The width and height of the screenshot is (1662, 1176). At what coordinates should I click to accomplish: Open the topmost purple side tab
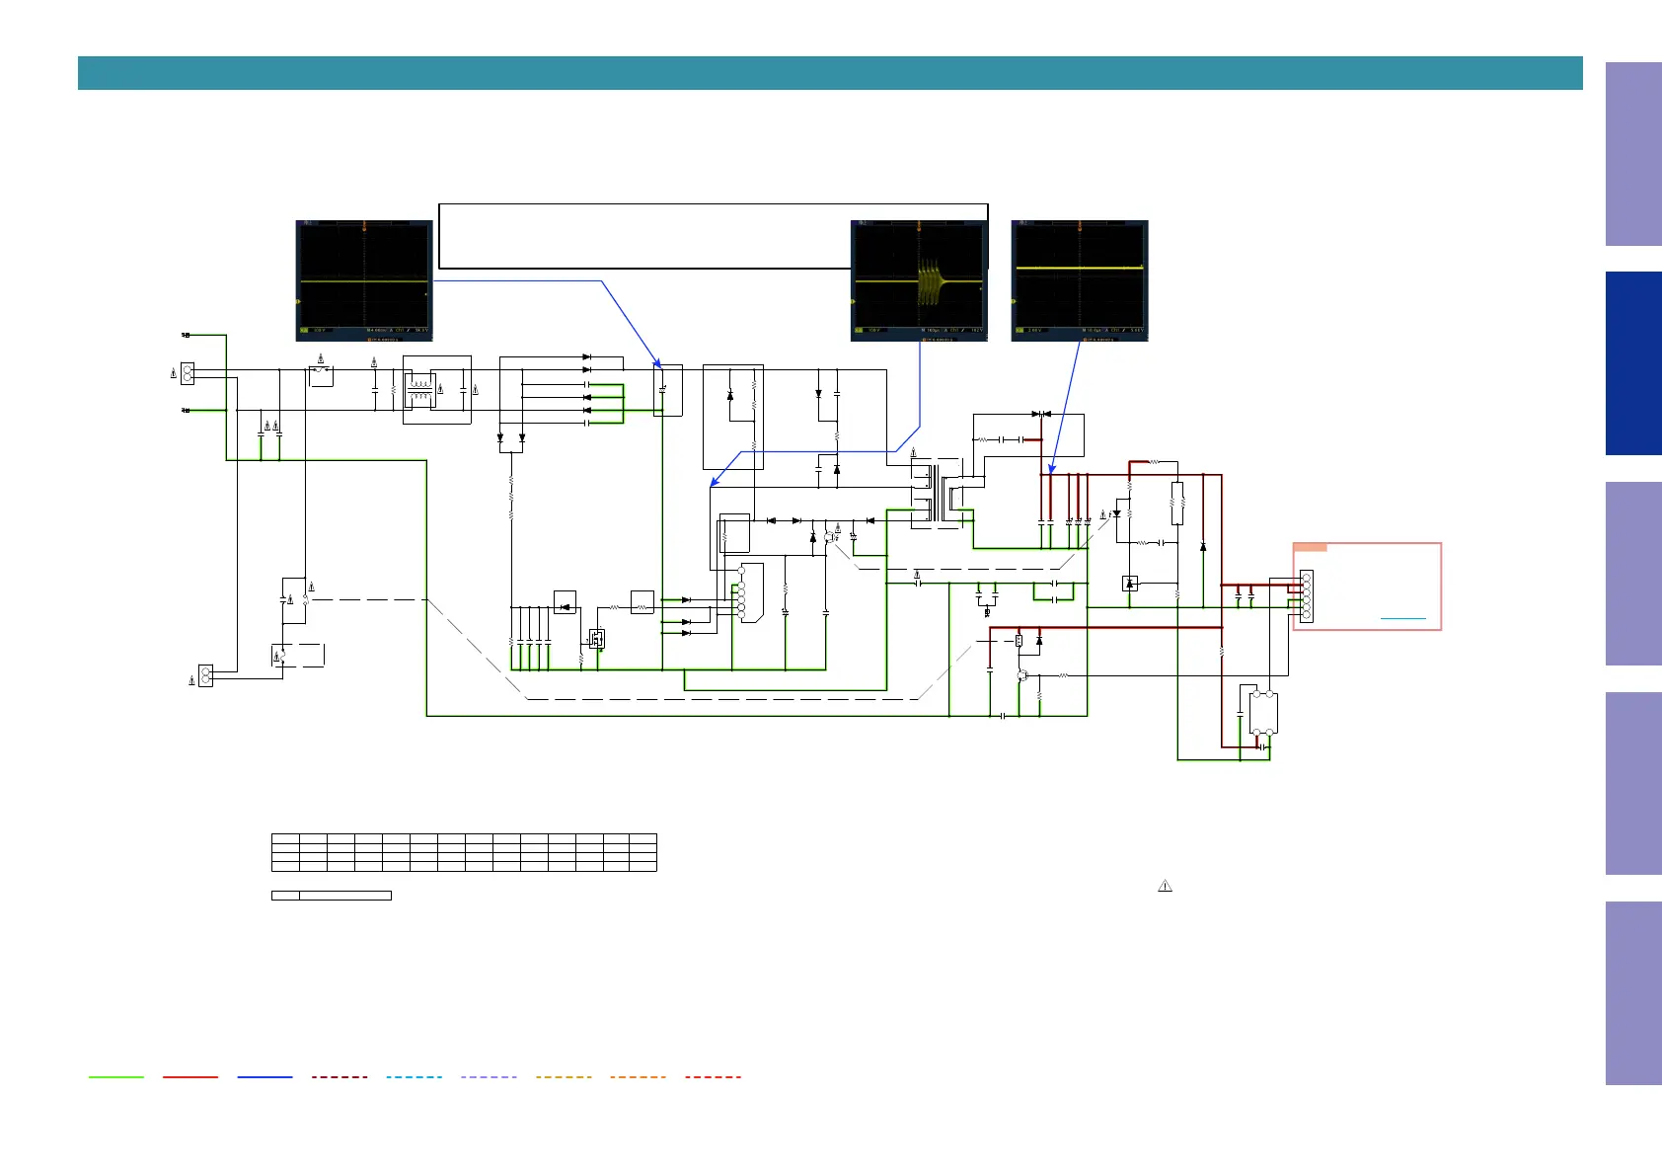click(1633, 154)
